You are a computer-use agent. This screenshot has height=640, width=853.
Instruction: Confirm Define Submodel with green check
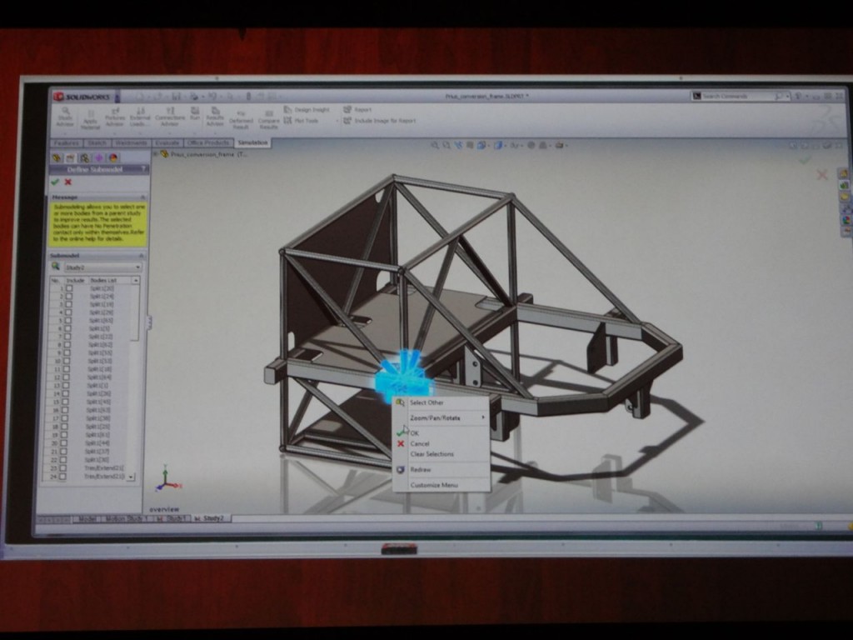pos(55,182)
